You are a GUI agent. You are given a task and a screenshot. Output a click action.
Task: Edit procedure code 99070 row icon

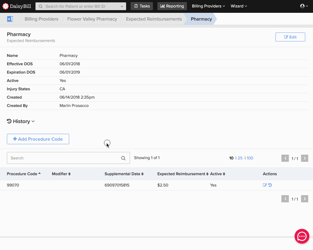(x=265, y=185)
